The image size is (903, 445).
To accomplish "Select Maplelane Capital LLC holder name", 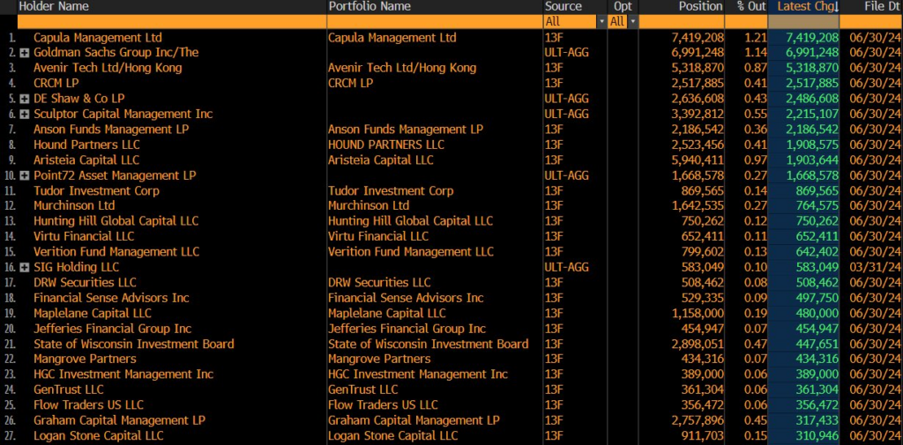I will click(92, 313).
